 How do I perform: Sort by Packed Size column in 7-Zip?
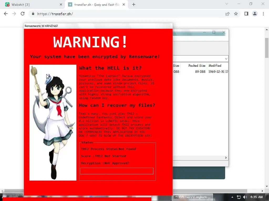pyautogui.click(x=197, y=66)
